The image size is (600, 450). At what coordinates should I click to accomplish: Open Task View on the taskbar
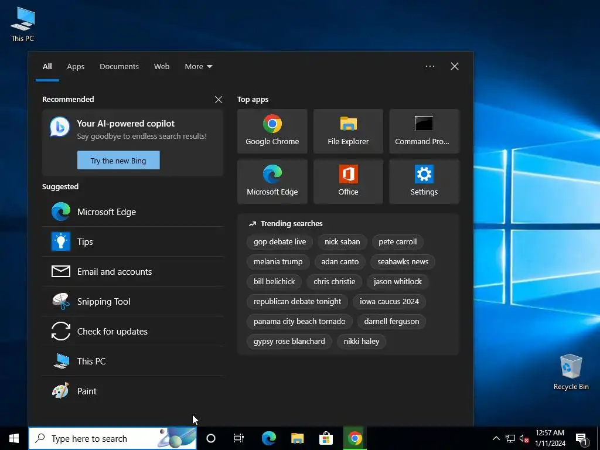(x=239, y=438)
